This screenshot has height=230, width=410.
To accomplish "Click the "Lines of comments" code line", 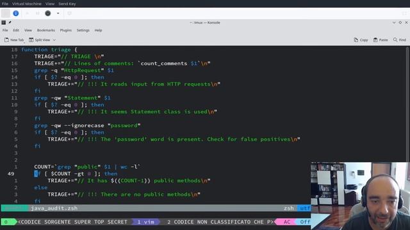I will [x=122, y=63].
